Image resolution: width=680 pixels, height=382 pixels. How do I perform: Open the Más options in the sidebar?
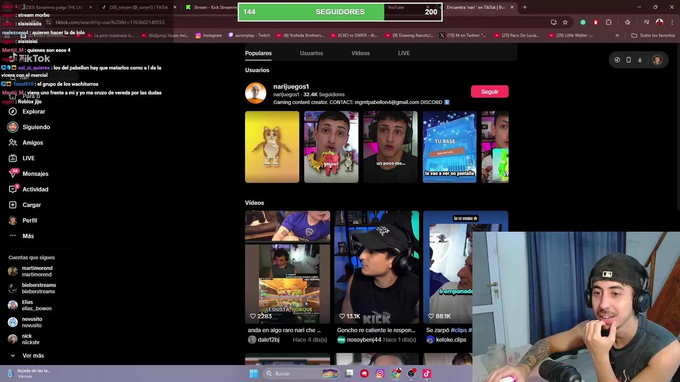(21, 236)
